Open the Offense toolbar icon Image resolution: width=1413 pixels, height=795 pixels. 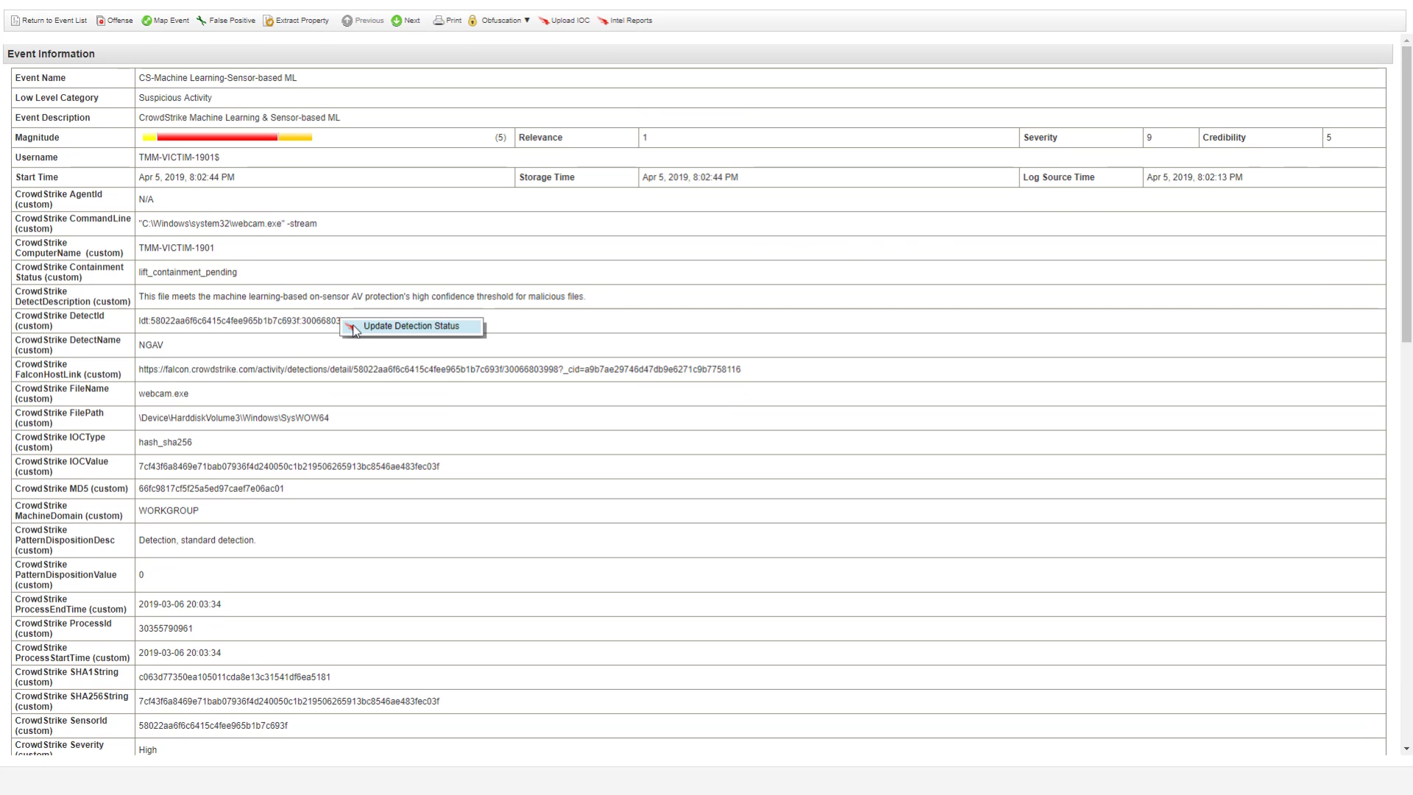pyautogui.click(x=101, y=21)
